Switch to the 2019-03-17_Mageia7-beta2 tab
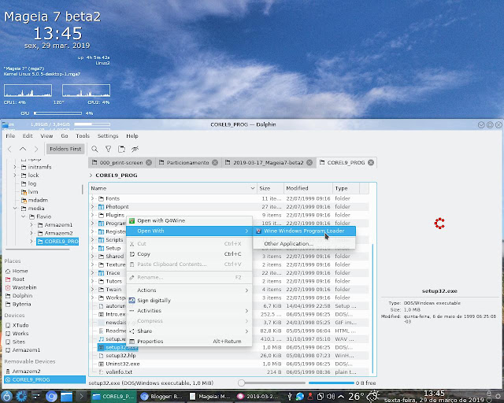504x403 pixels. tap(268, 163)
